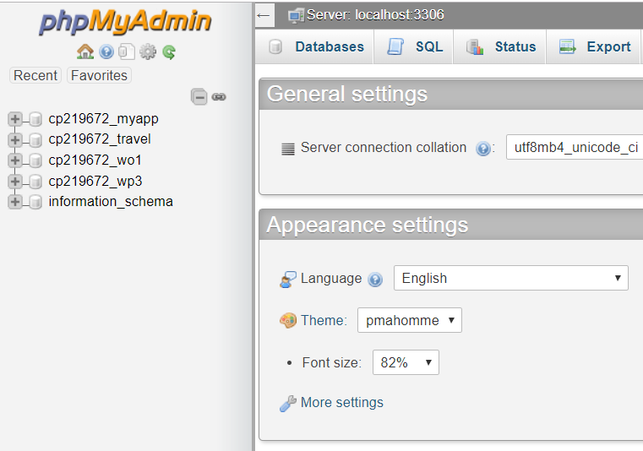Click the Recent tables button
The width and height of the screenshot is (643, 451).
coord(35,75)
